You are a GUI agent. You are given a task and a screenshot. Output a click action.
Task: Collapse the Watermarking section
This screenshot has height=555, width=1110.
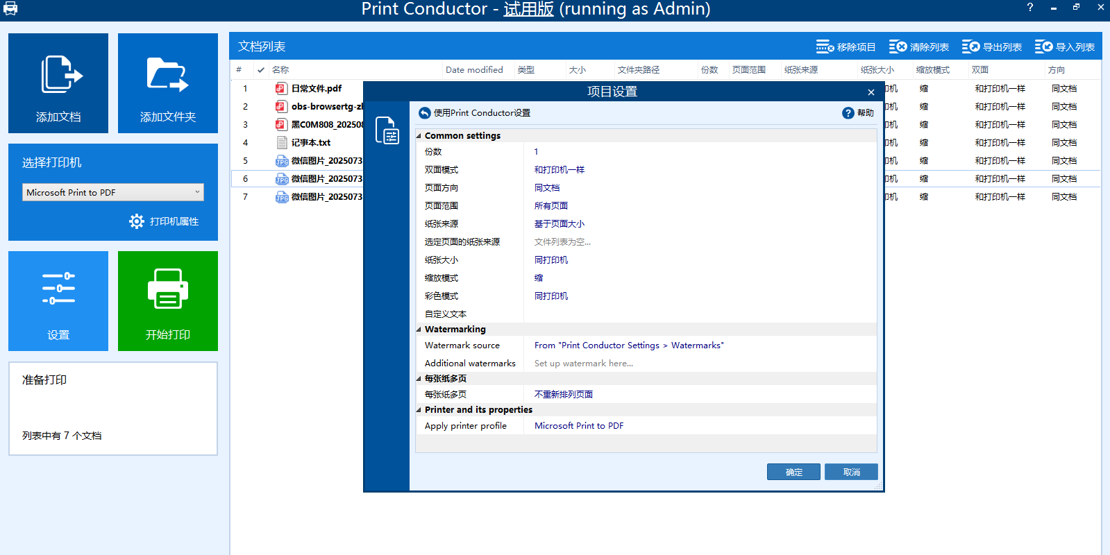tap(419, 330)
